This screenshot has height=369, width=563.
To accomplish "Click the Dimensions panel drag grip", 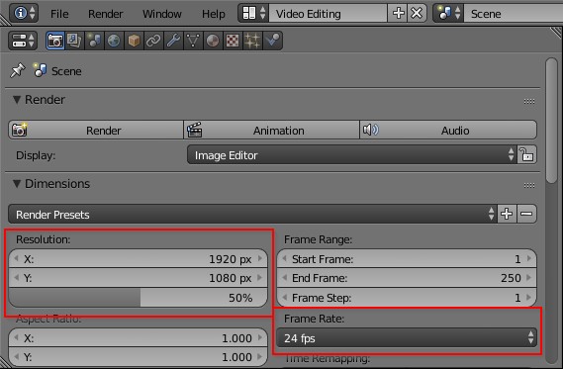I will coord(529,186).
